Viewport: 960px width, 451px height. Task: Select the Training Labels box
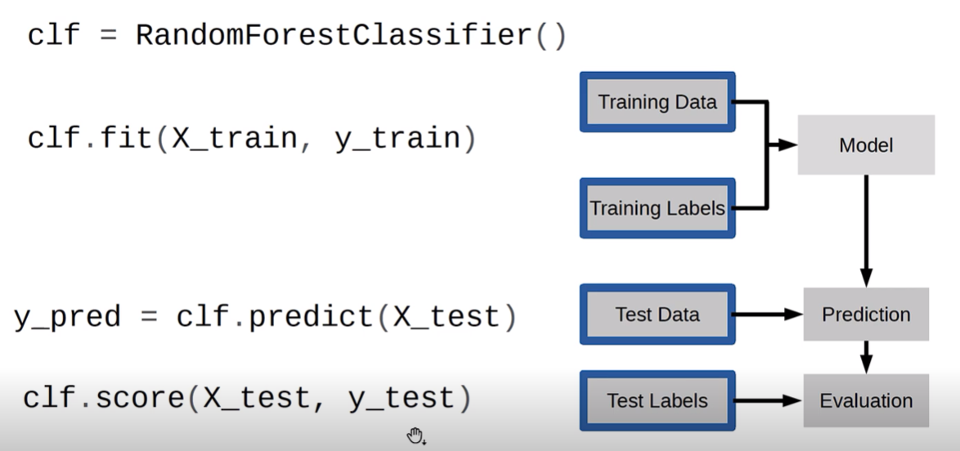[x=657, y=208]
